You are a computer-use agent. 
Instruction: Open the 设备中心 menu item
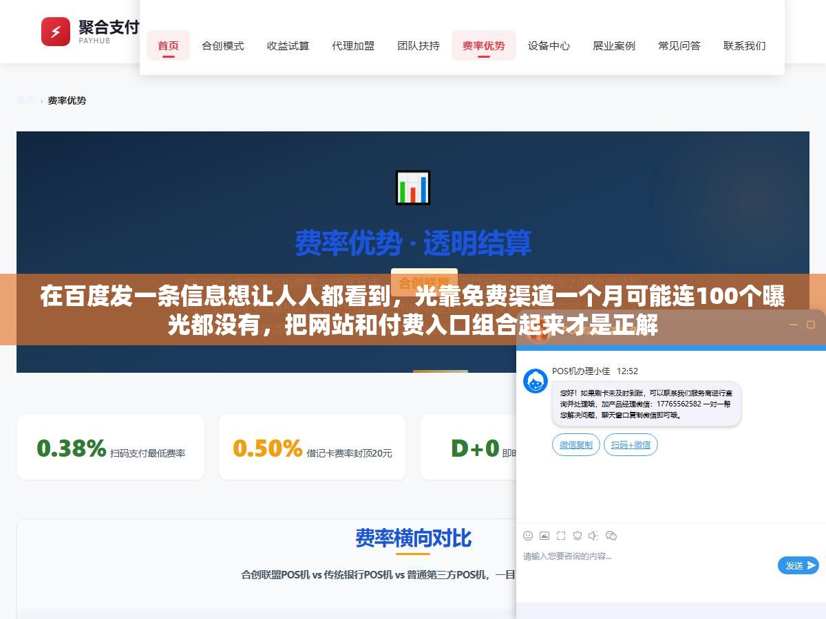click(x=549, y=45)
